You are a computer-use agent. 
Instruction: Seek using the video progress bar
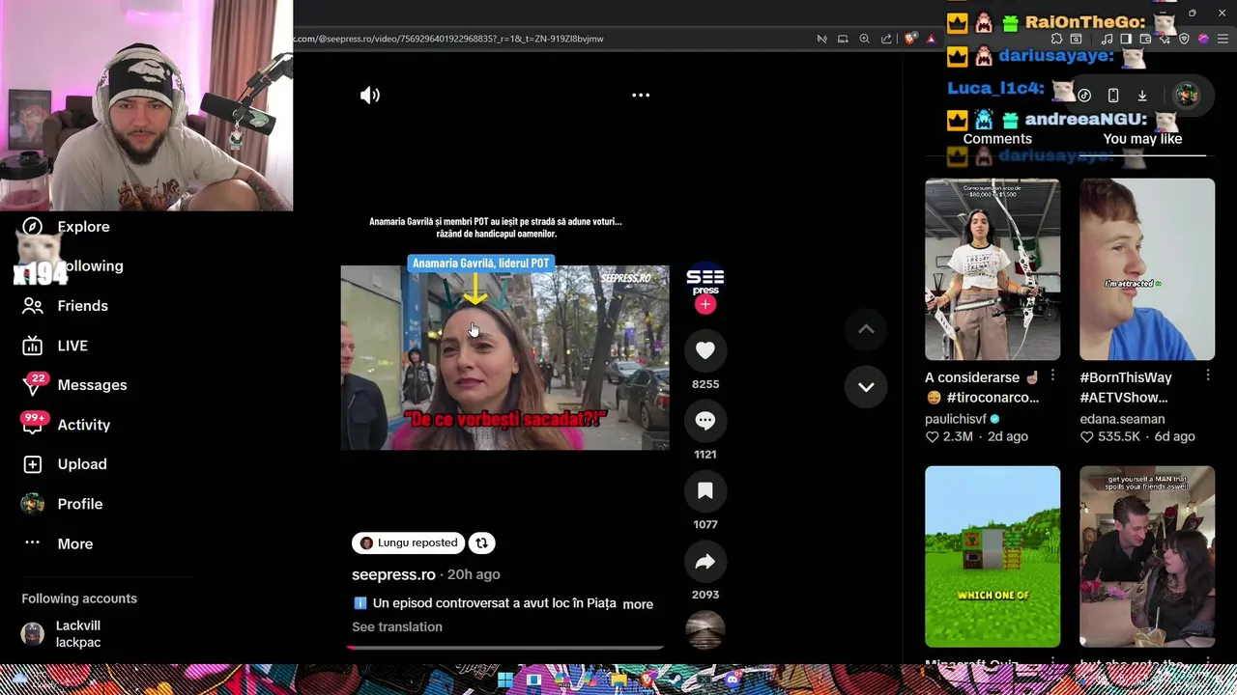tap(504, 647)
